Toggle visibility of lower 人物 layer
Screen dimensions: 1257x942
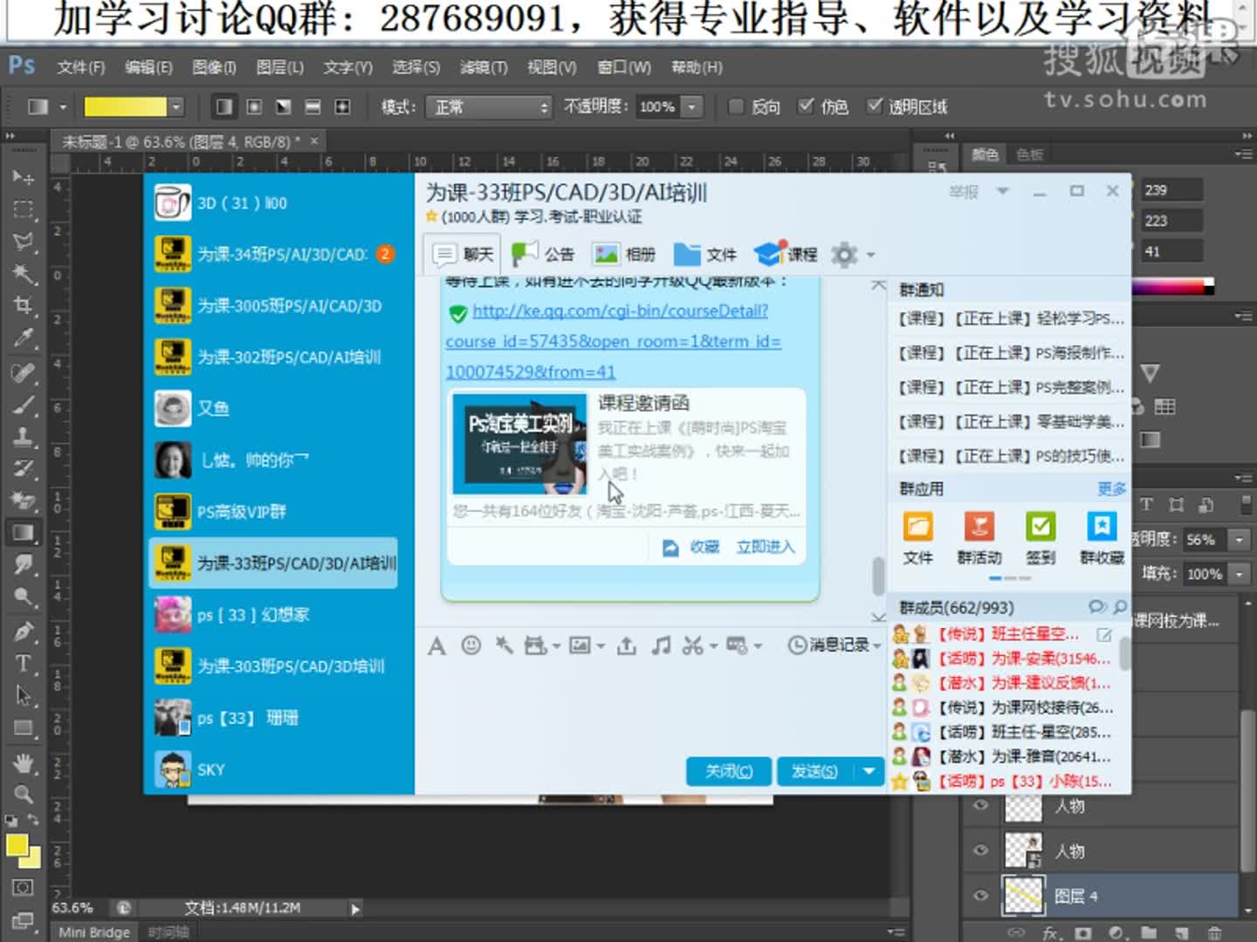pos(980,850)
